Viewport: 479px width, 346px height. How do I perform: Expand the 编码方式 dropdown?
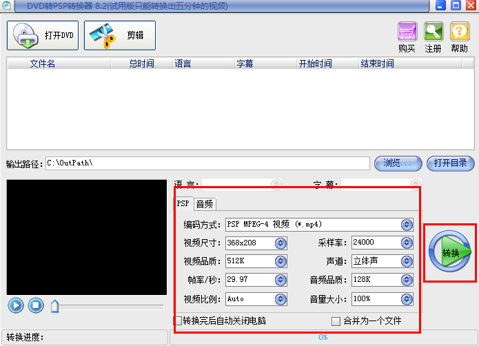pyautogui.click(x=407, y=225)
